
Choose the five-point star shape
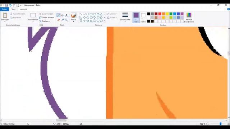click(88, 21)
